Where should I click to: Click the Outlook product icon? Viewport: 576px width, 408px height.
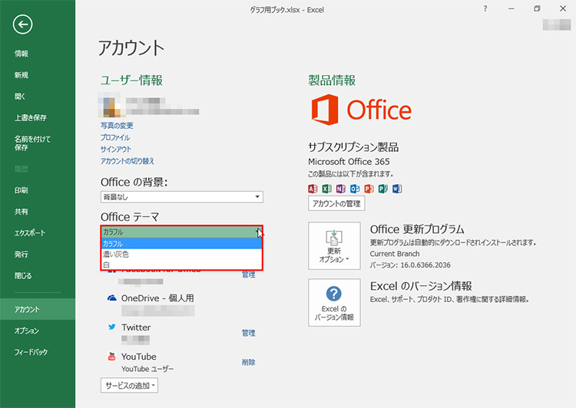[354, 189]
